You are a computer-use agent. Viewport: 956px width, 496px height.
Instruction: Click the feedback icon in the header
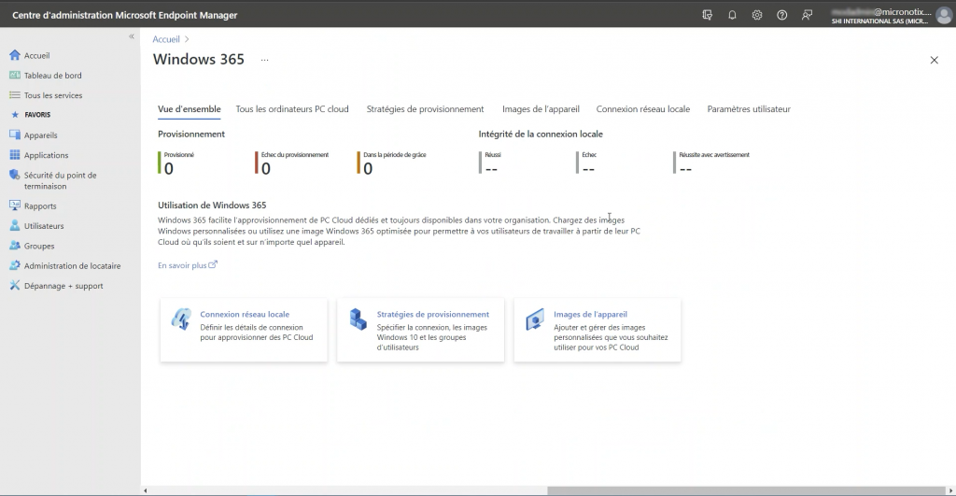tap(807, 15)
